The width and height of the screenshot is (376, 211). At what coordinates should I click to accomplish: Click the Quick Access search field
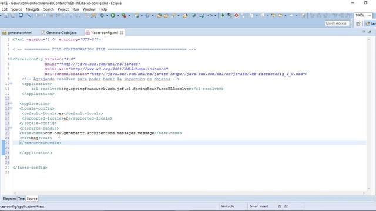tap(337, 23)
